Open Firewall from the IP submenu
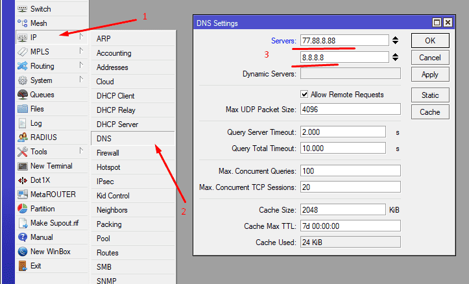This screenshot has height=284, width=469. (x=108, y=153)
